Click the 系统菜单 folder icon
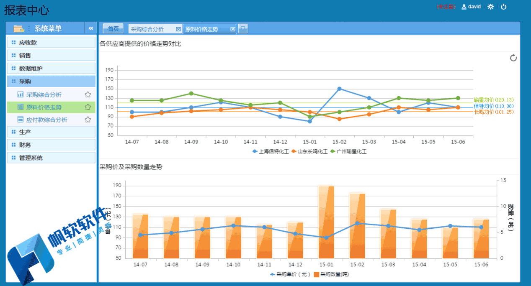This screenshot has height=286, width=531. pos(19,28)
